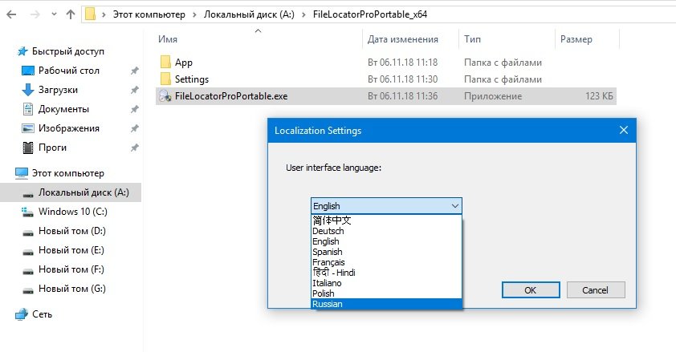The height and width of the screenshot is (352, 676).
Task: Click pin icon next to 'Загрузки'
Action: [135, 90]
